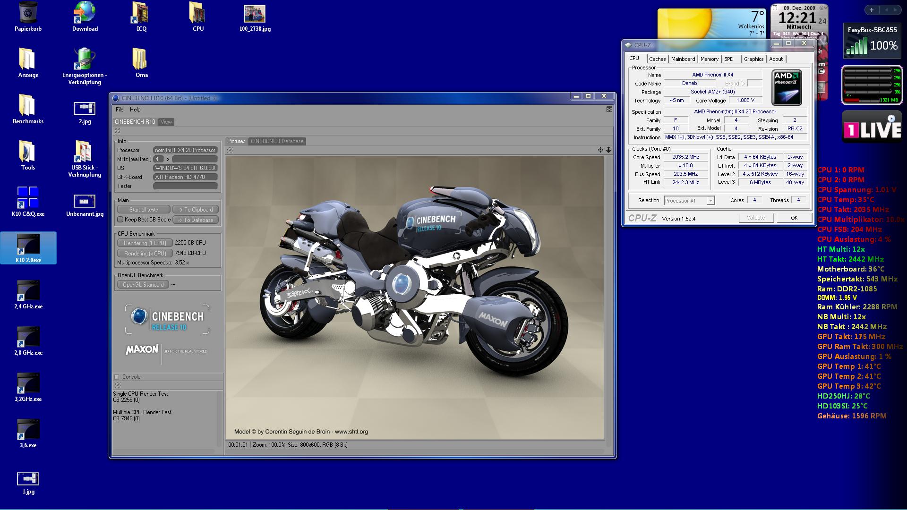Launch the 3,2GHz.exe shortcut
907x510 pixels.
click(28, 387)
